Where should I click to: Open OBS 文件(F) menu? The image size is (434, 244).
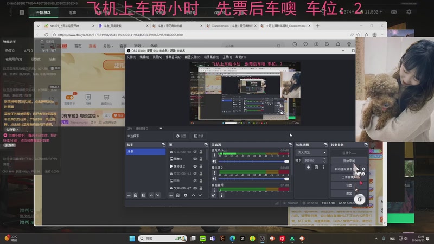coord(131,57)
